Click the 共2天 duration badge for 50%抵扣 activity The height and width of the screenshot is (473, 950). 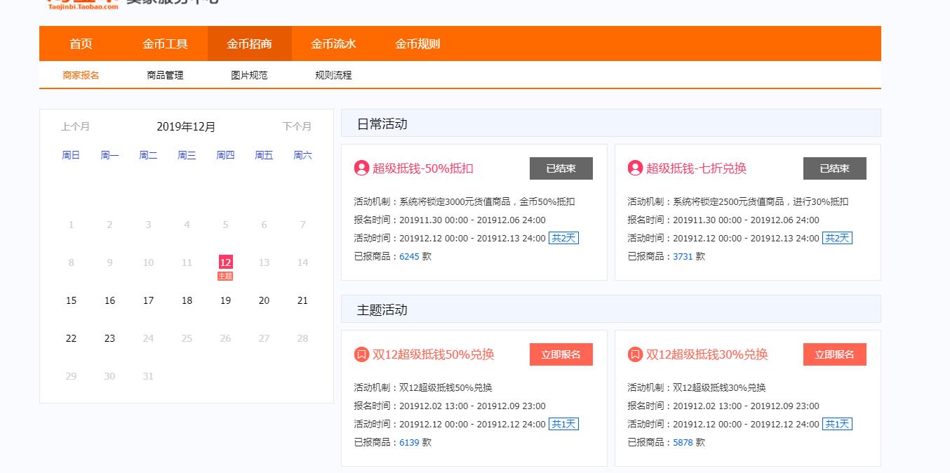pos(564,238)
